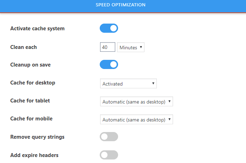246x163 pixels.
Task: Expand the Cache for mobile dropdown
Action: click(x=136, y=120)
